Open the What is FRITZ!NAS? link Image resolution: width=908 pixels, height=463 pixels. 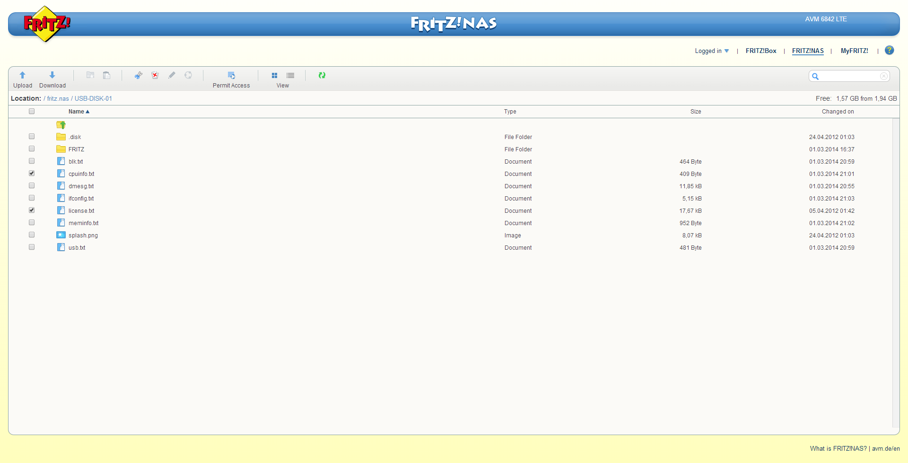[x=838, y=449]
